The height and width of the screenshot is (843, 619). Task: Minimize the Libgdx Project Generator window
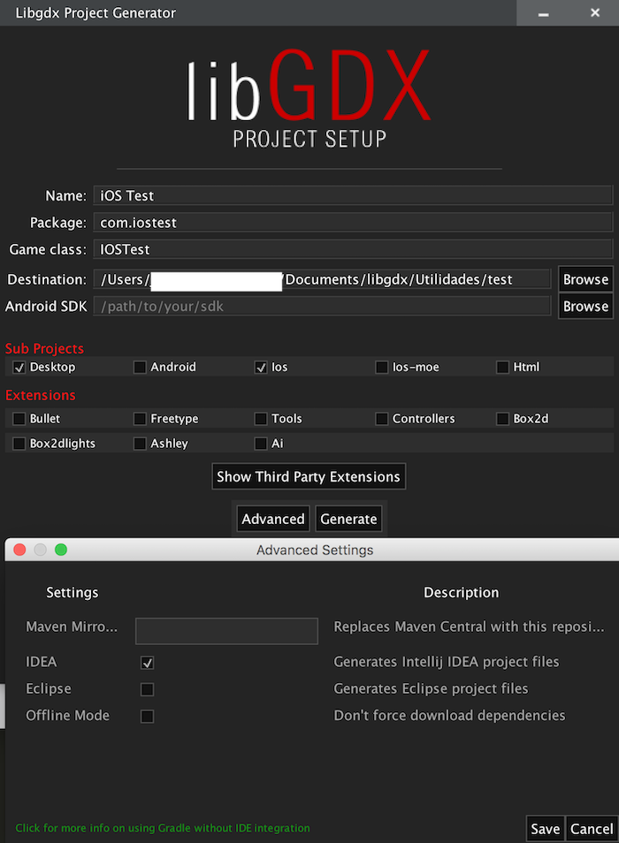[x=544, y=13]
